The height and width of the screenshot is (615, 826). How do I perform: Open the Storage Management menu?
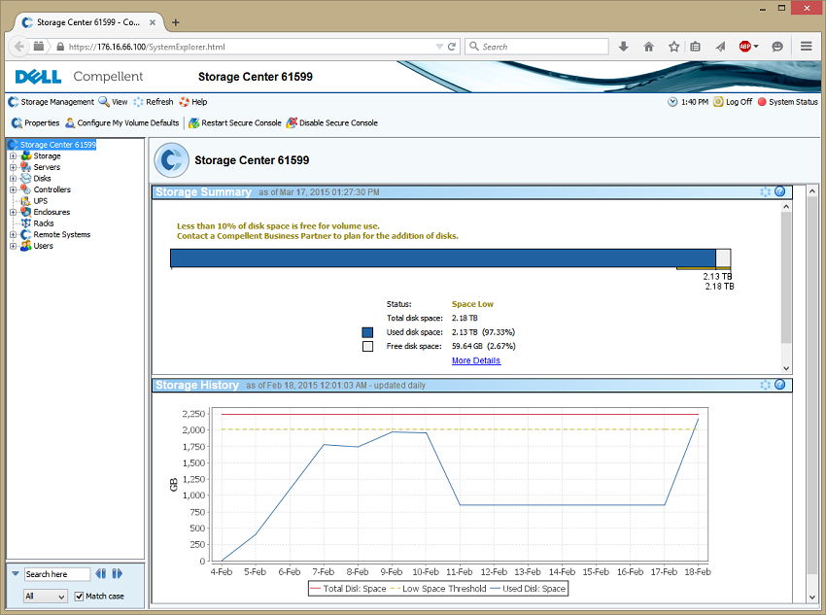point(52,102)
